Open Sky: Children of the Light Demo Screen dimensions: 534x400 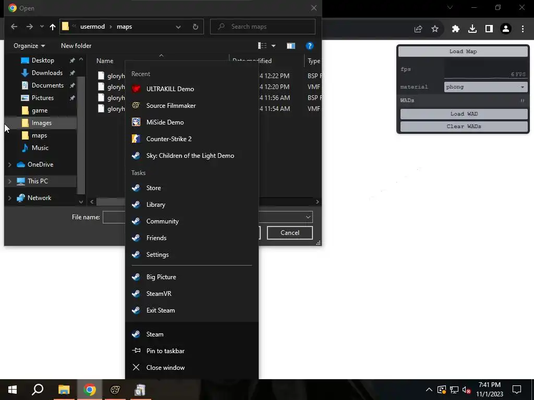point(192,155)
